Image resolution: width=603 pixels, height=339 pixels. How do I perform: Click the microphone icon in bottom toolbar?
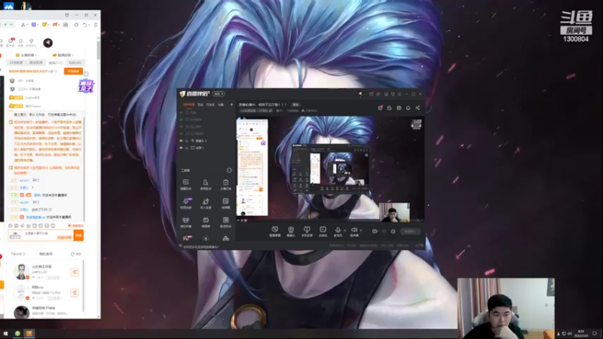[x=338, y=230]
